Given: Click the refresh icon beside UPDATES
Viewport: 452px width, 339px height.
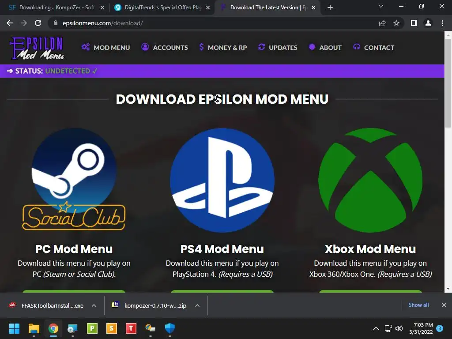Looking at the screenshot, I should [261, 47].
